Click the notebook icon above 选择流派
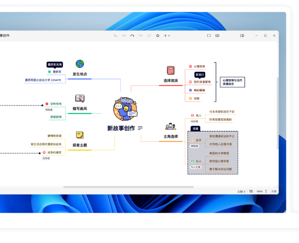Viewport: 299px width, 243px height. [171, 70]
